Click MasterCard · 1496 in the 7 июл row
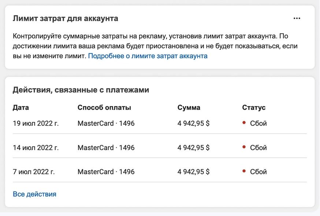Screen dimensions: 320x216 pos(106,172)
